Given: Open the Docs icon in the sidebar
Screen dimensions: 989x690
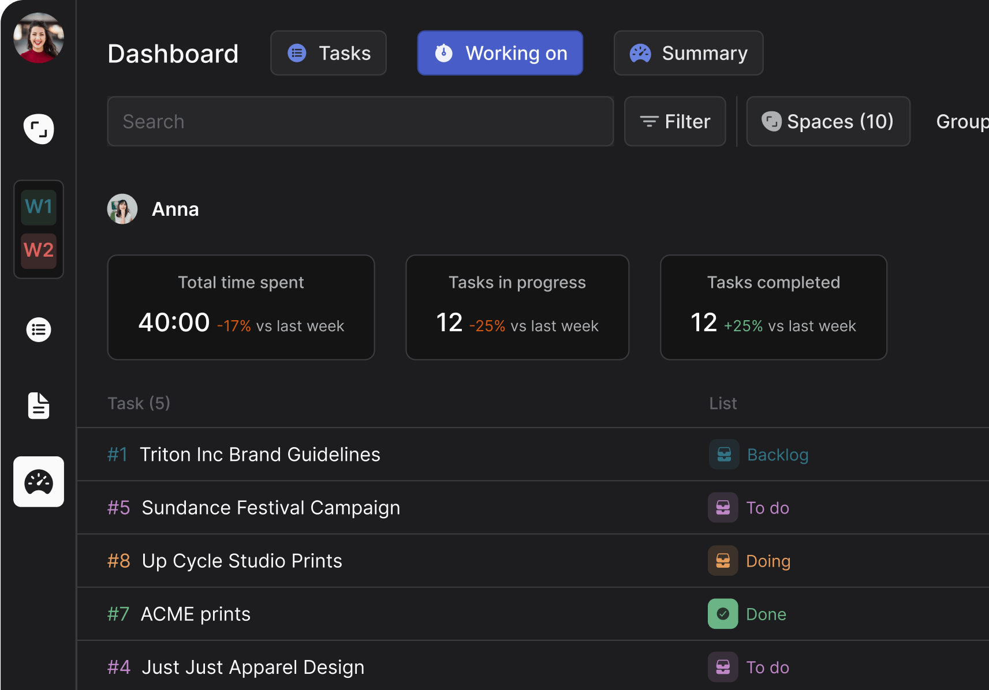Looking at the screenshot, I should click(38, 406).
